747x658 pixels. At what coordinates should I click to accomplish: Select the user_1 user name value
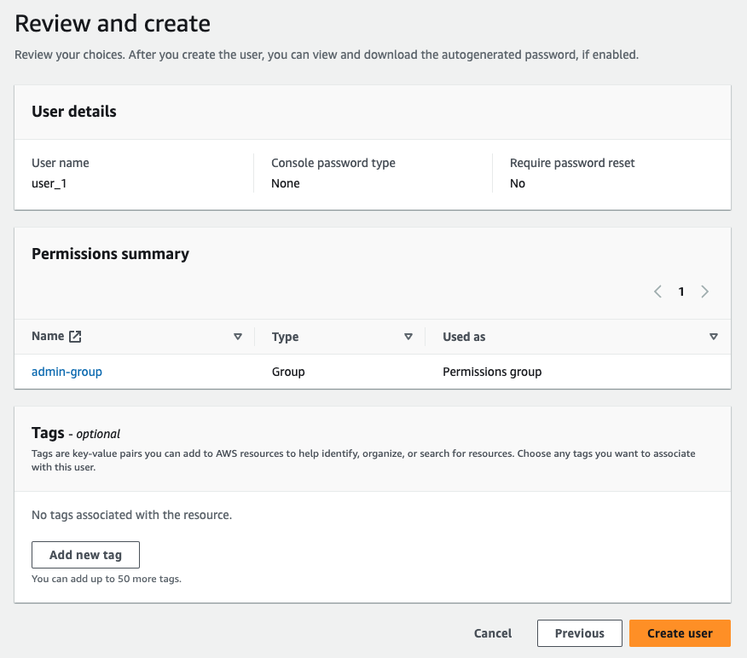49,183
